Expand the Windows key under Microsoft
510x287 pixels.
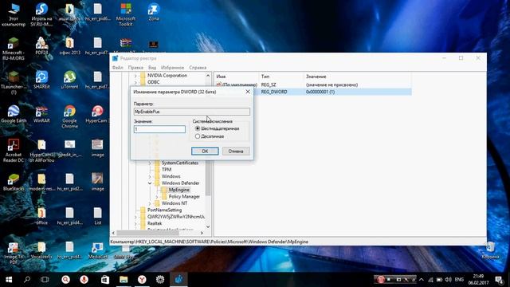click(x=150, y=176)
